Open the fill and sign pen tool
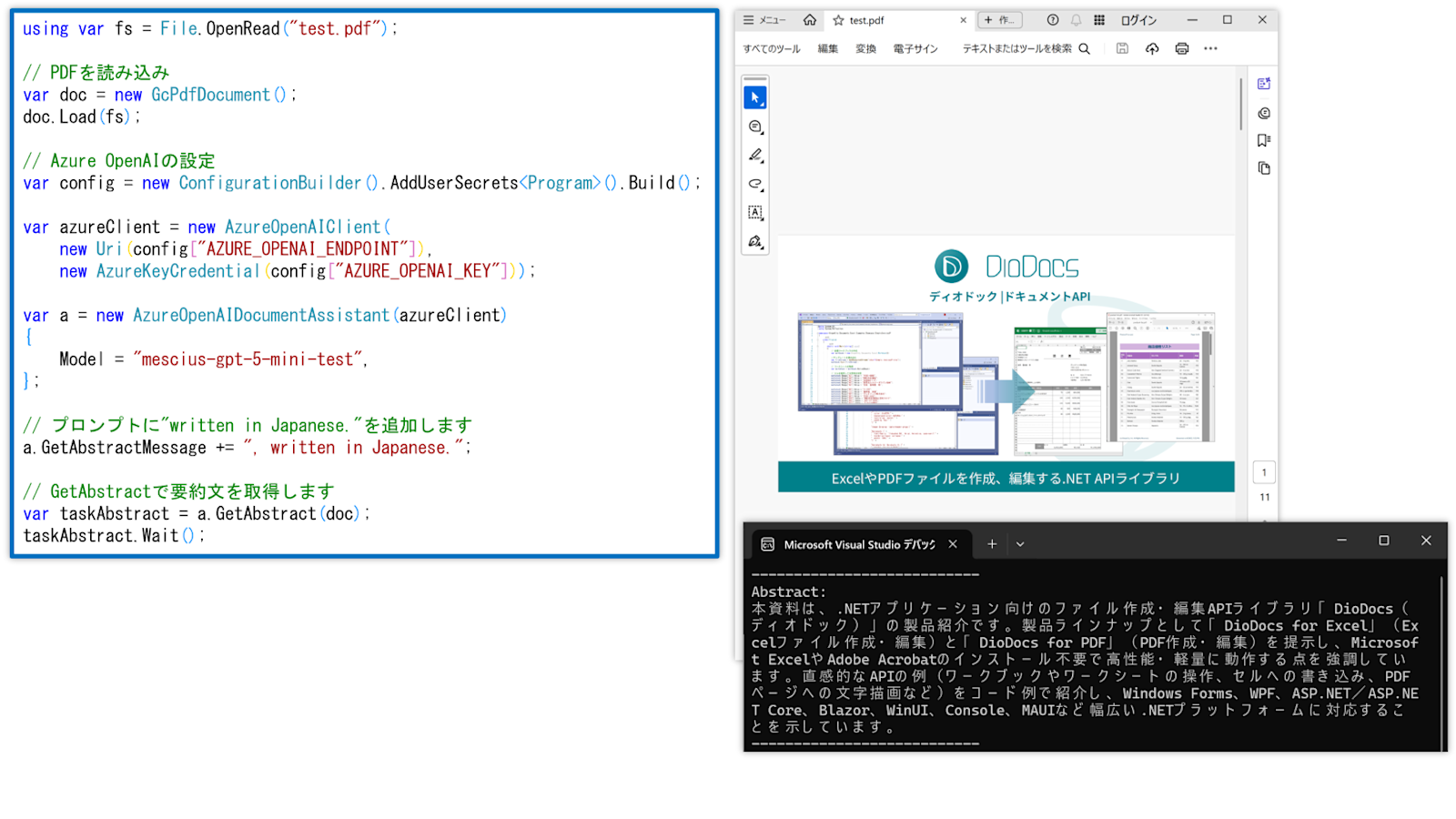 click(755, 242)
